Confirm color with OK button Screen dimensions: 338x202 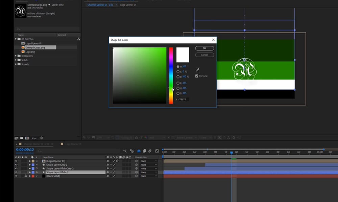pyautogui.click(x=204, y=48)
